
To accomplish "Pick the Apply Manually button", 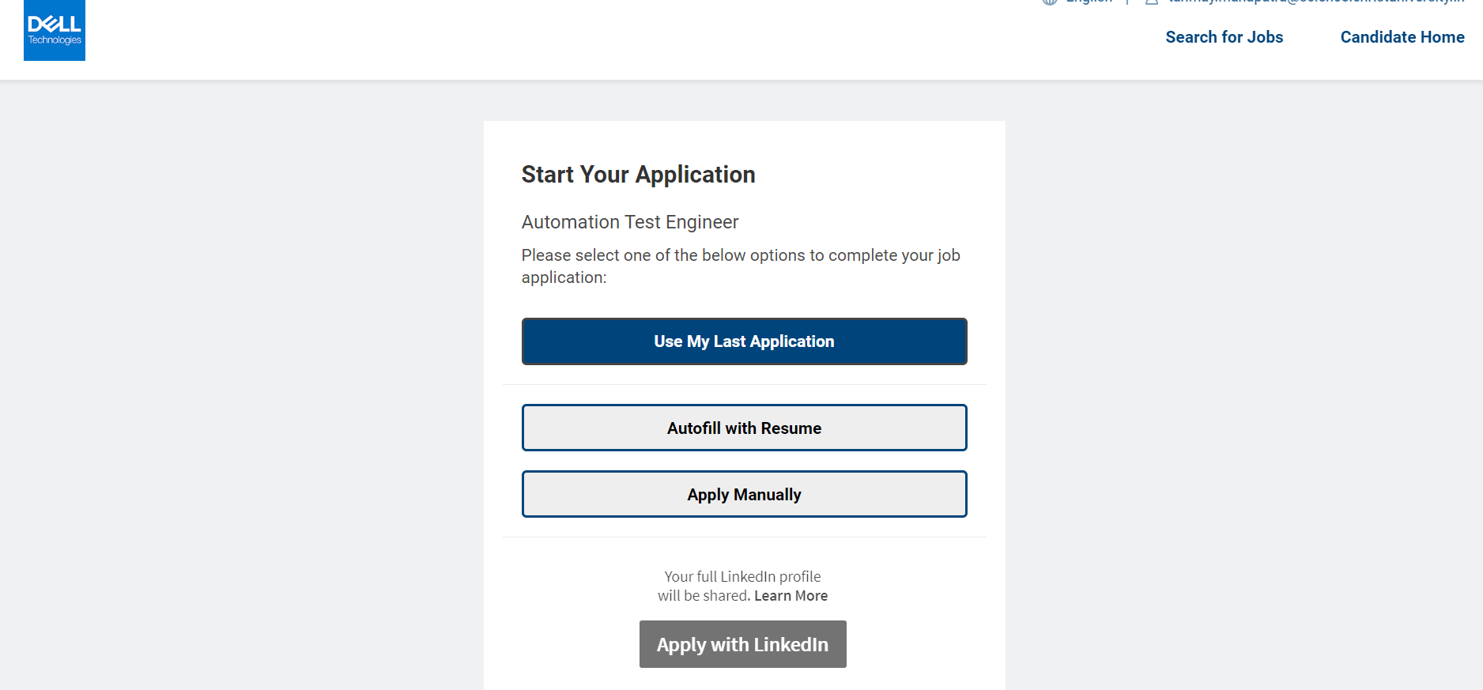I will point(744,494).
